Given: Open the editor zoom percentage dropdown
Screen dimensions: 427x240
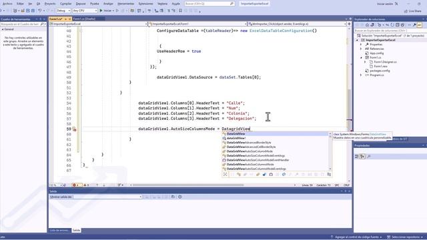Looking at the screenshot, I should click(55, 185).
